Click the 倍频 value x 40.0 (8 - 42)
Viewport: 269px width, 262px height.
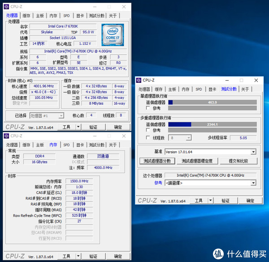coord(44,92)
